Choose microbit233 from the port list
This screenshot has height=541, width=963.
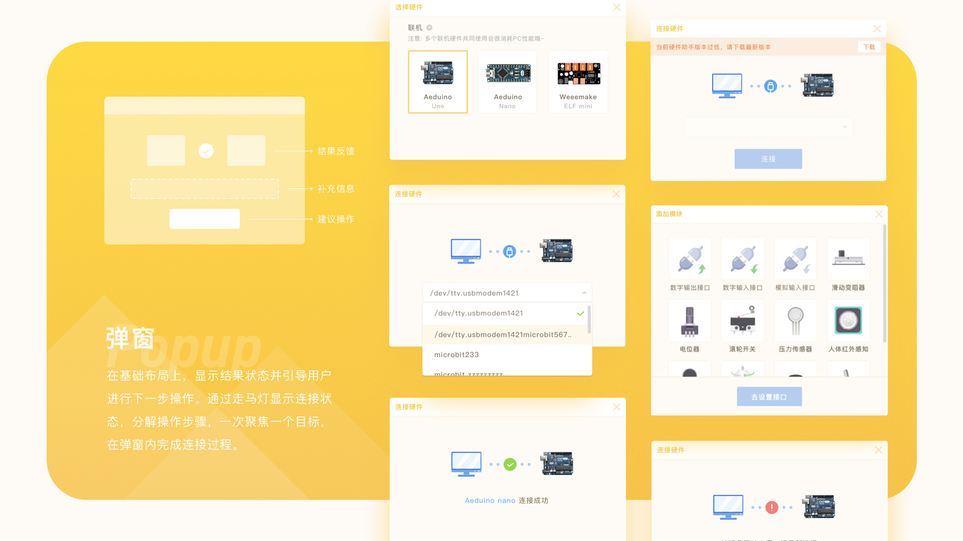506,354
